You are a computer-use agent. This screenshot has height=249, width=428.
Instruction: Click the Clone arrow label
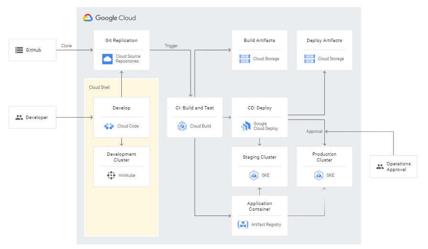coord(66,46)
